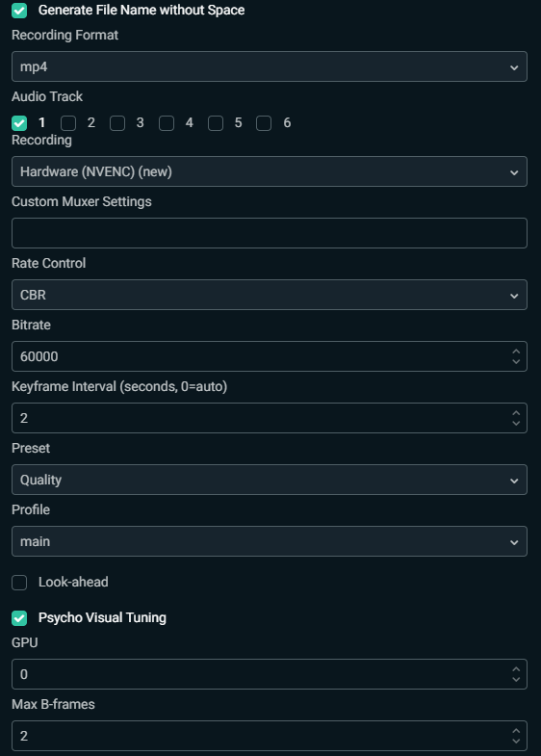
Task: Decrease Max B-frames with down arrow
Action: (516, 741)
